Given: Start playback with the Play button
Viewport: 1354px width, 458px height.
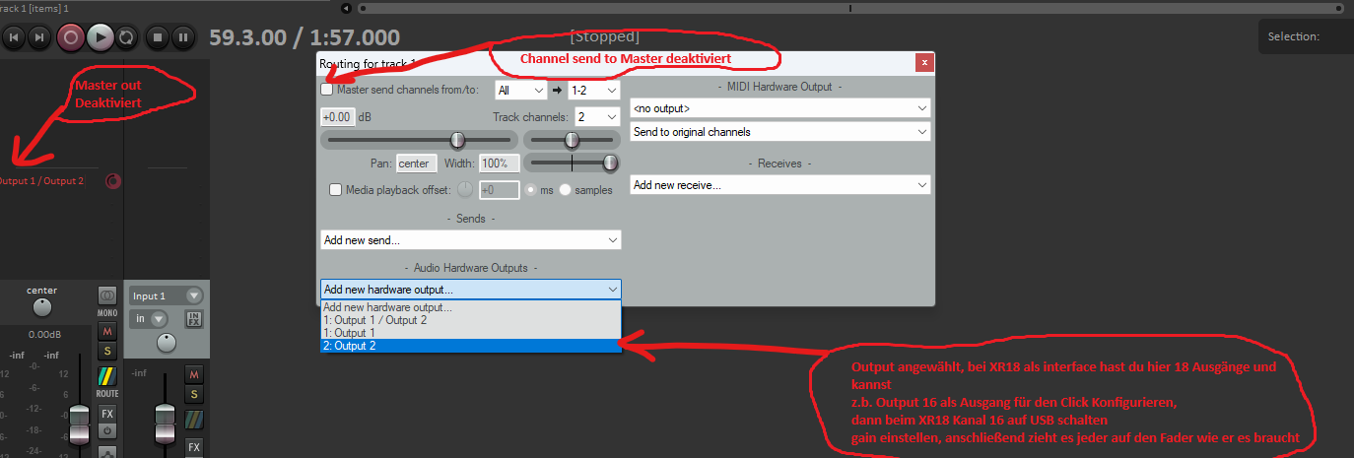Looking at the screenshot, I should coord(100,38).
